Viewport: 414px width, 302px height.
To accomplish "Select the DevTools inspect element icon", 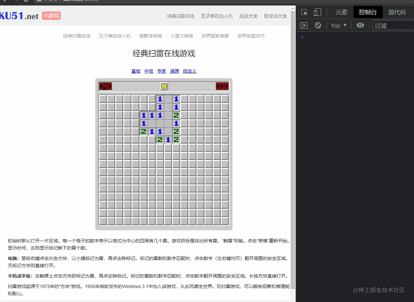I will click(x=304, y=12).
